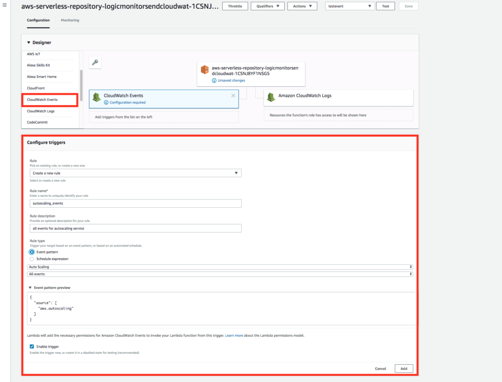Switch to the Monitoring tab
Screen dimensions: 502x382
tap(70, 21)
